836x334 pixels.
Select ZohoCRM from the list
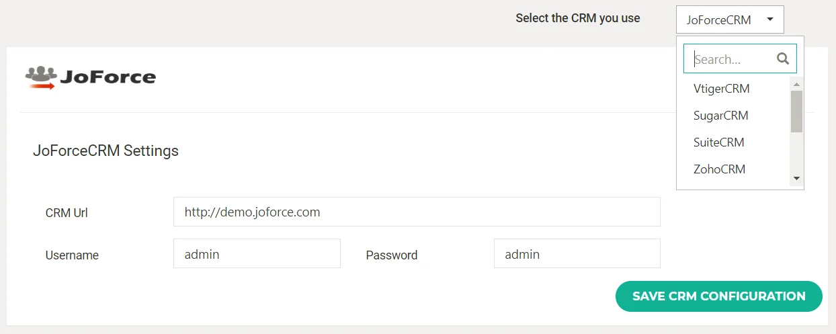(x=719, y=169)
